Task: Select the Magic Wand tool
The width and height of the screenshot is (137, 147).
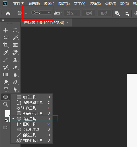Action: click(15, 38)
